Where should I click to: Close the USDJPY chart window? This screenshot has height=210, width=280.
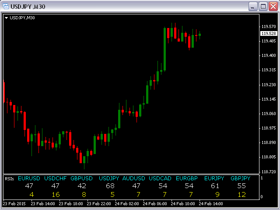click(x=273, y=7)
